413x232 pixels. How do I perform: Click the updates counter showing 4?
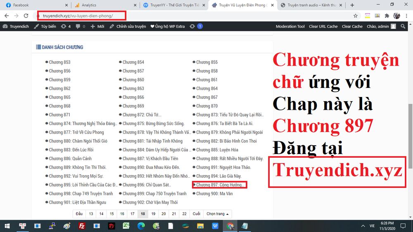point(66,26)
